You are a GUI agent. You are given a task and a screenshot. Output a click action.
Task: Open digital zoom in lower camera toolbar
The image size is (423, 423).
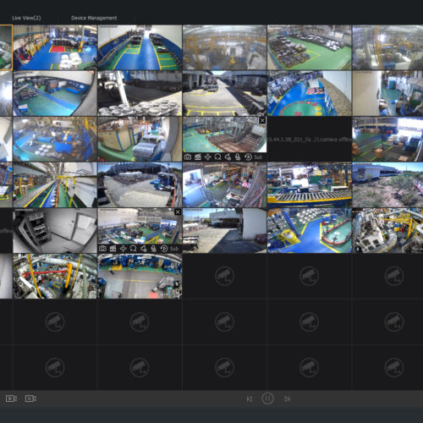[133, 249]
